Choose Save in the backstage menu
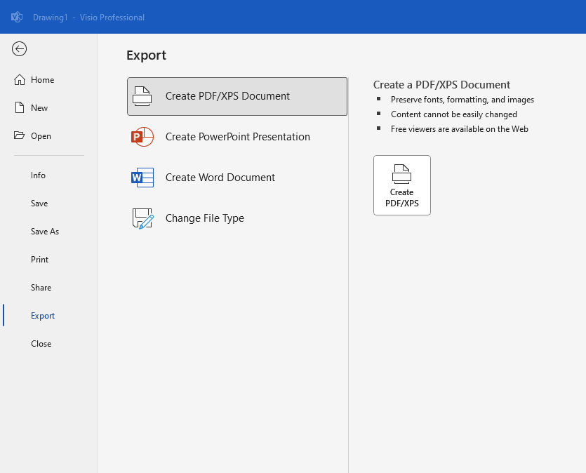This screenshot has height=473, width=586. coord(49,204)
